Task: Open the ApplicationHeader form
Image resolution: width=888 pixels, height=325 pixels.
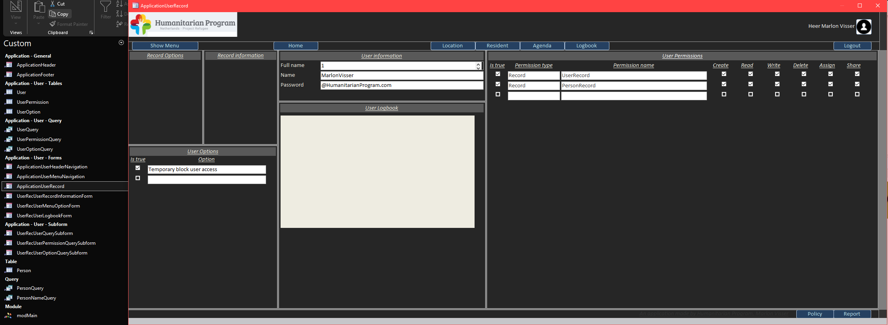Action: (x=36, y=65)
